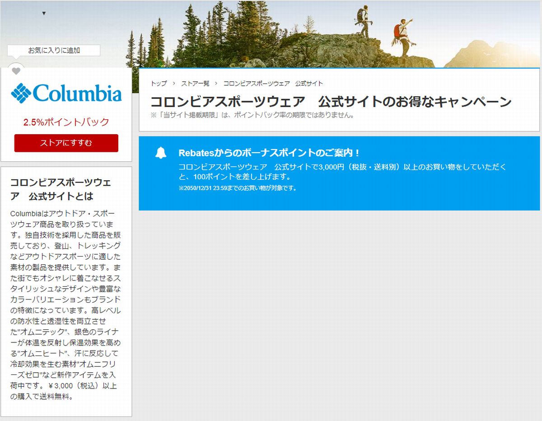Open the トップ breadcrumb link
542x421 pixels.
coord(159,84)
